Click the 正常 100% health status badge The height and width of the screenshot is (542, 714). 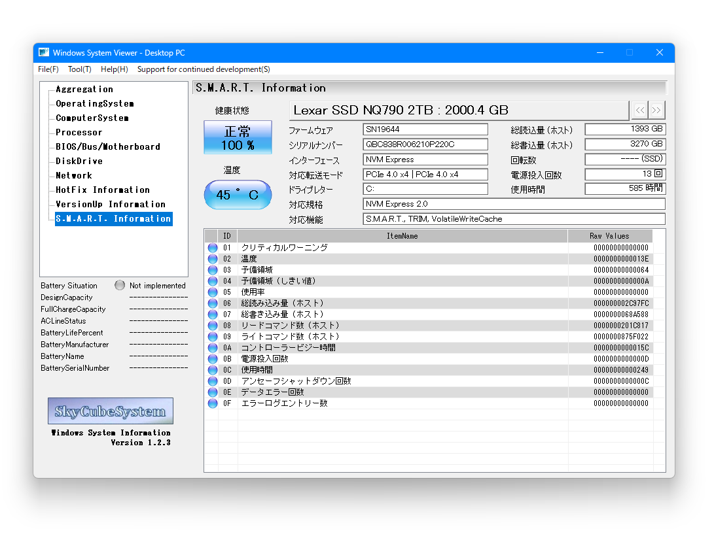[x=238, y=137]
